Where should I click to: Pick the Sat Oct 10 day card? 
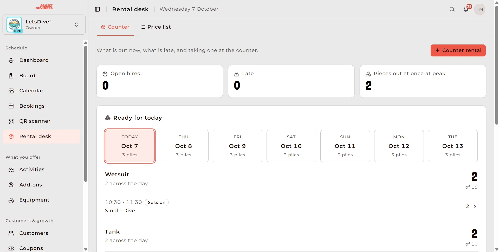pos(291,146)
